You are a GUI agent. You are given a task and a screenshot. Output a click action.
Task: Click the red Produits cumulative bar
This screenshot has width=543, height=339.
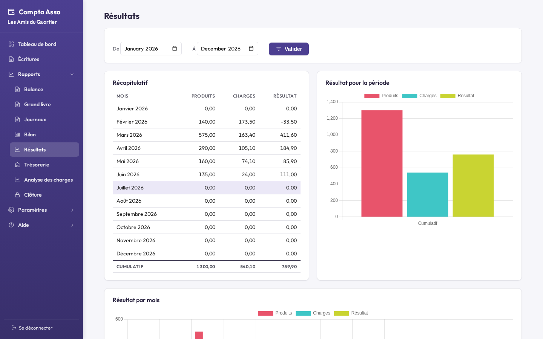(382, 163)
